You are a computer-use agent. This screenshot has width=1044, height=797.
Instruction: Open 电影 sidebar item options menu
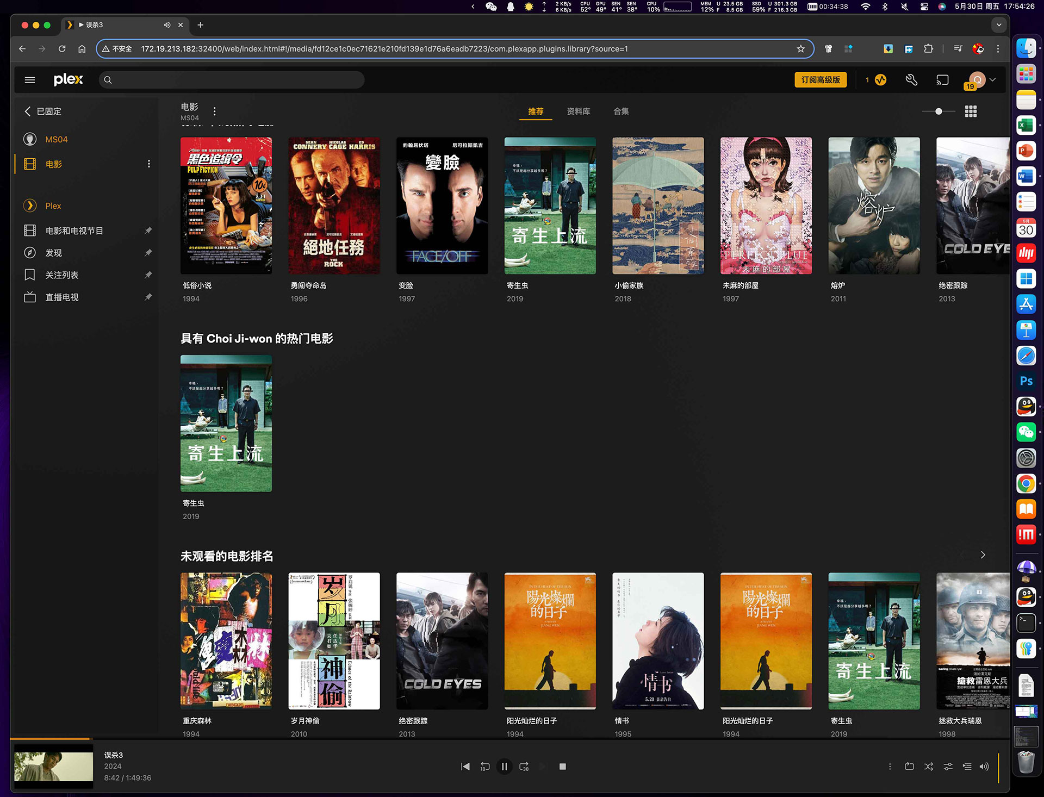click(x=148, y=164)
